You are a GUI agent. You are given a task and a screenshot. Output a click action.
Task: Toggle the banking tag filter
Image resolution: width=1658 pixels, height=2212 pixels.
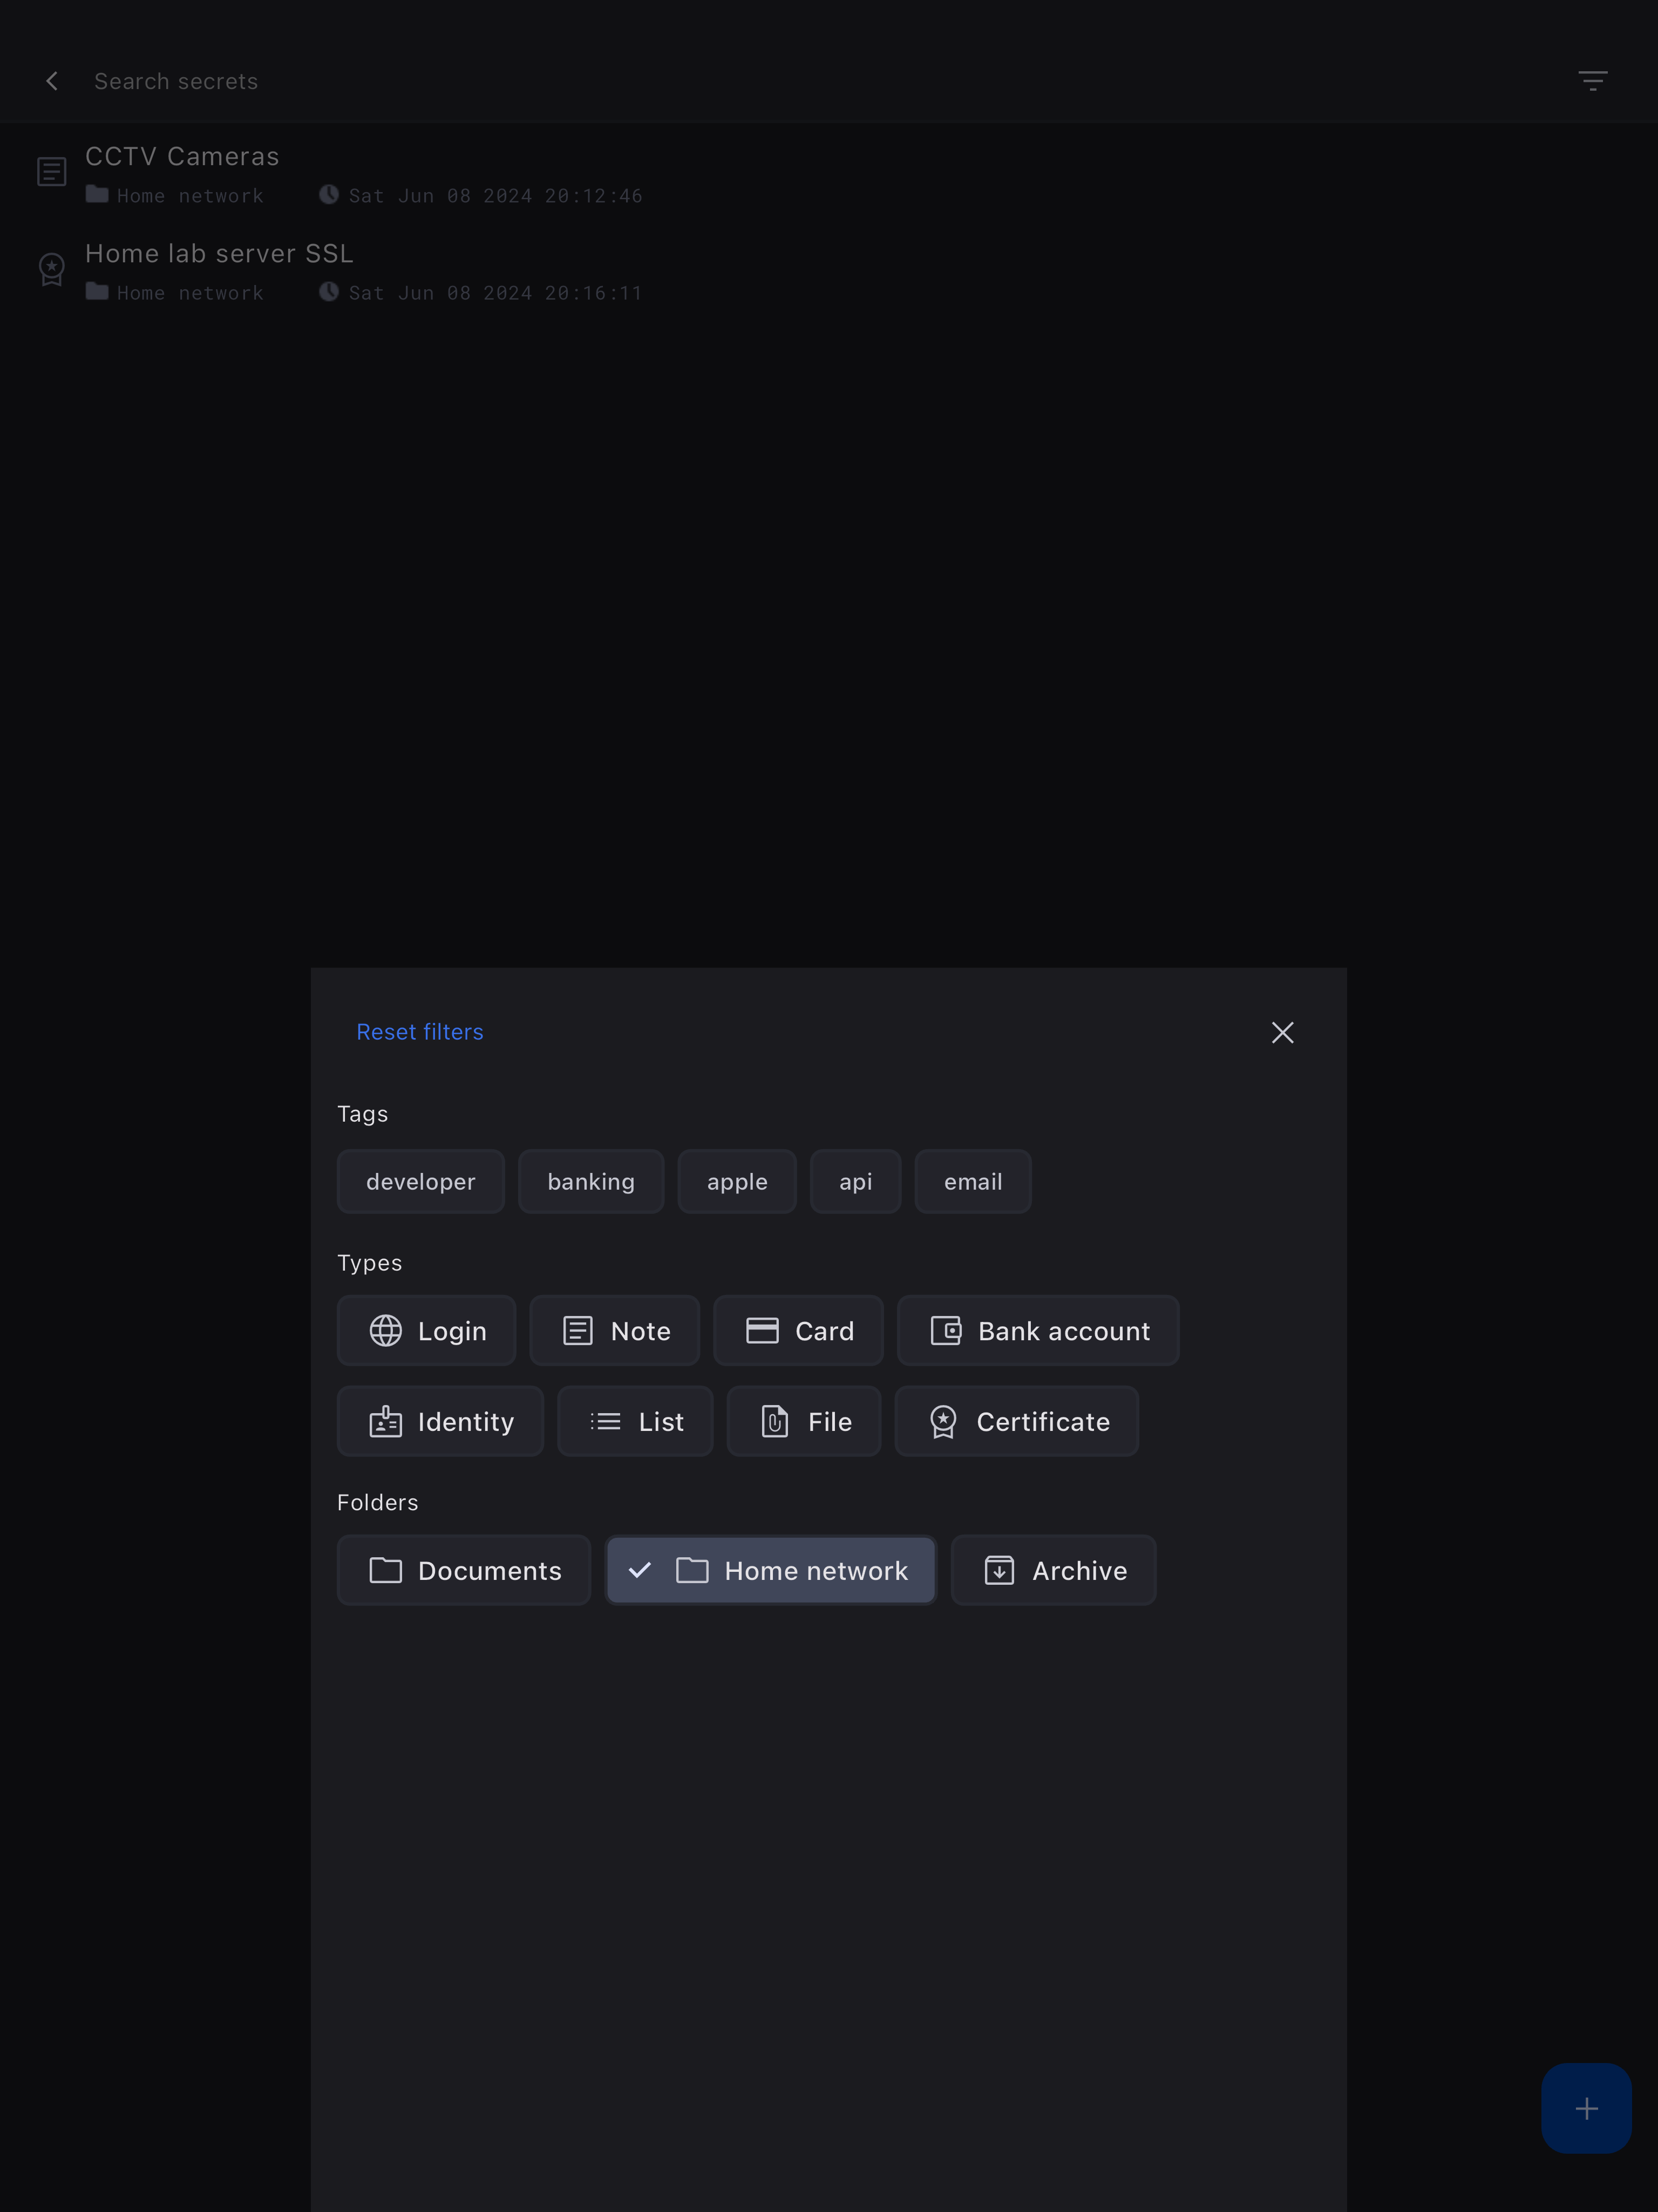[x=590, y=1182]
